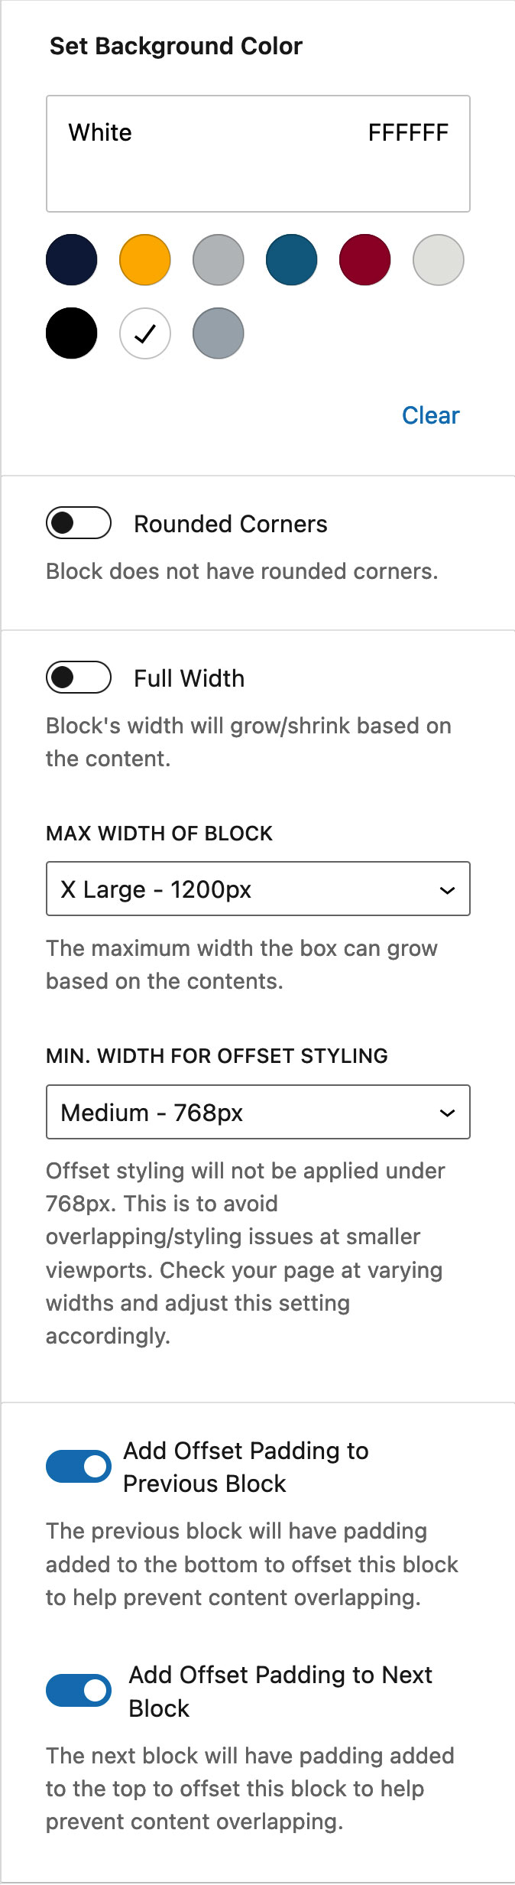Click the Clear link to remove color
This screenshot has width=515, height=1885.
(430, 414)
